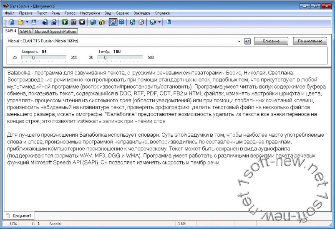Click the Скорость slider thumb
335x229 pixels.
(33, 57)
